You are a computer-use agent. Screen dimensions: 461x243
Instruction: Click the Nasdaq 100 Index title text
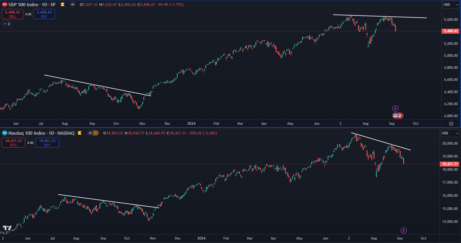(x=41, y=133)
